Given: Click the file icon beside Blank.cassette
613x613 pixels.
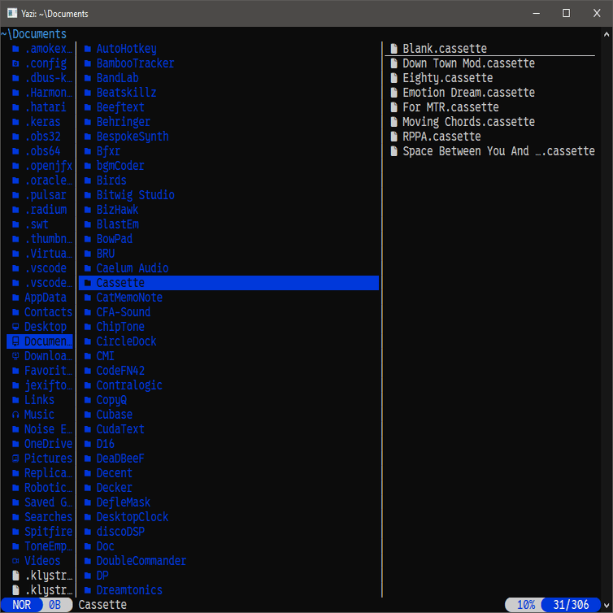Looking at the screenshot, I should click(x=394, y=49).
